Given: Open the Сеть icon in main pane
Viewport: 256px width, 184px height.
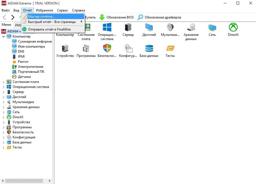Looking at the screenshot, I should (212, 27).
